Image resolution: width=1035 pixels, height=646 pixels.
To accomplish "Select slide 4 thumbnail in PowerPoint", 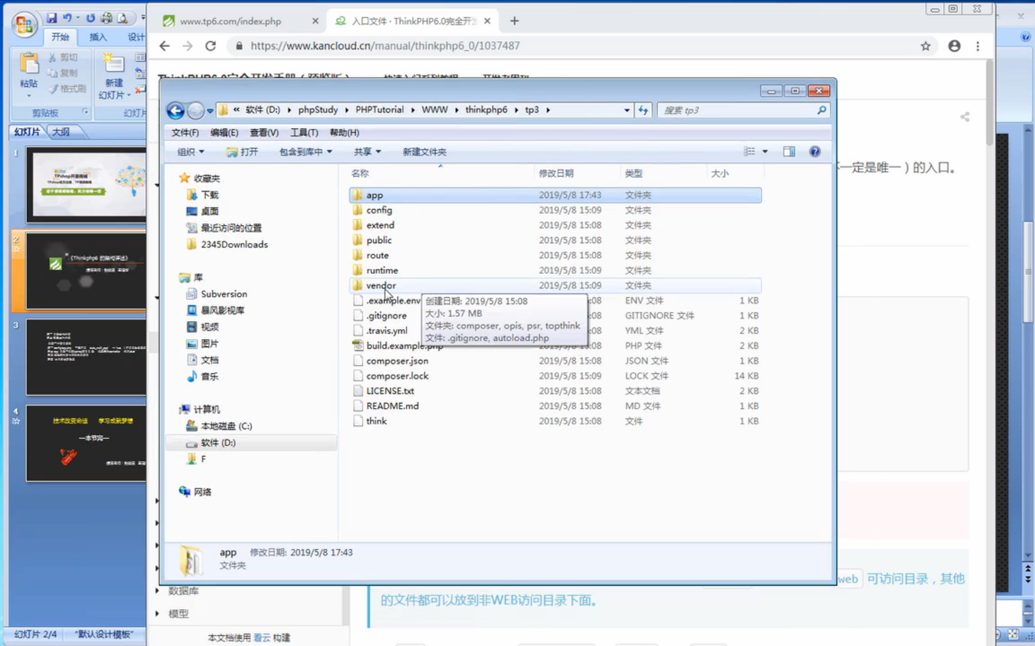I will [x=86, y=443].
